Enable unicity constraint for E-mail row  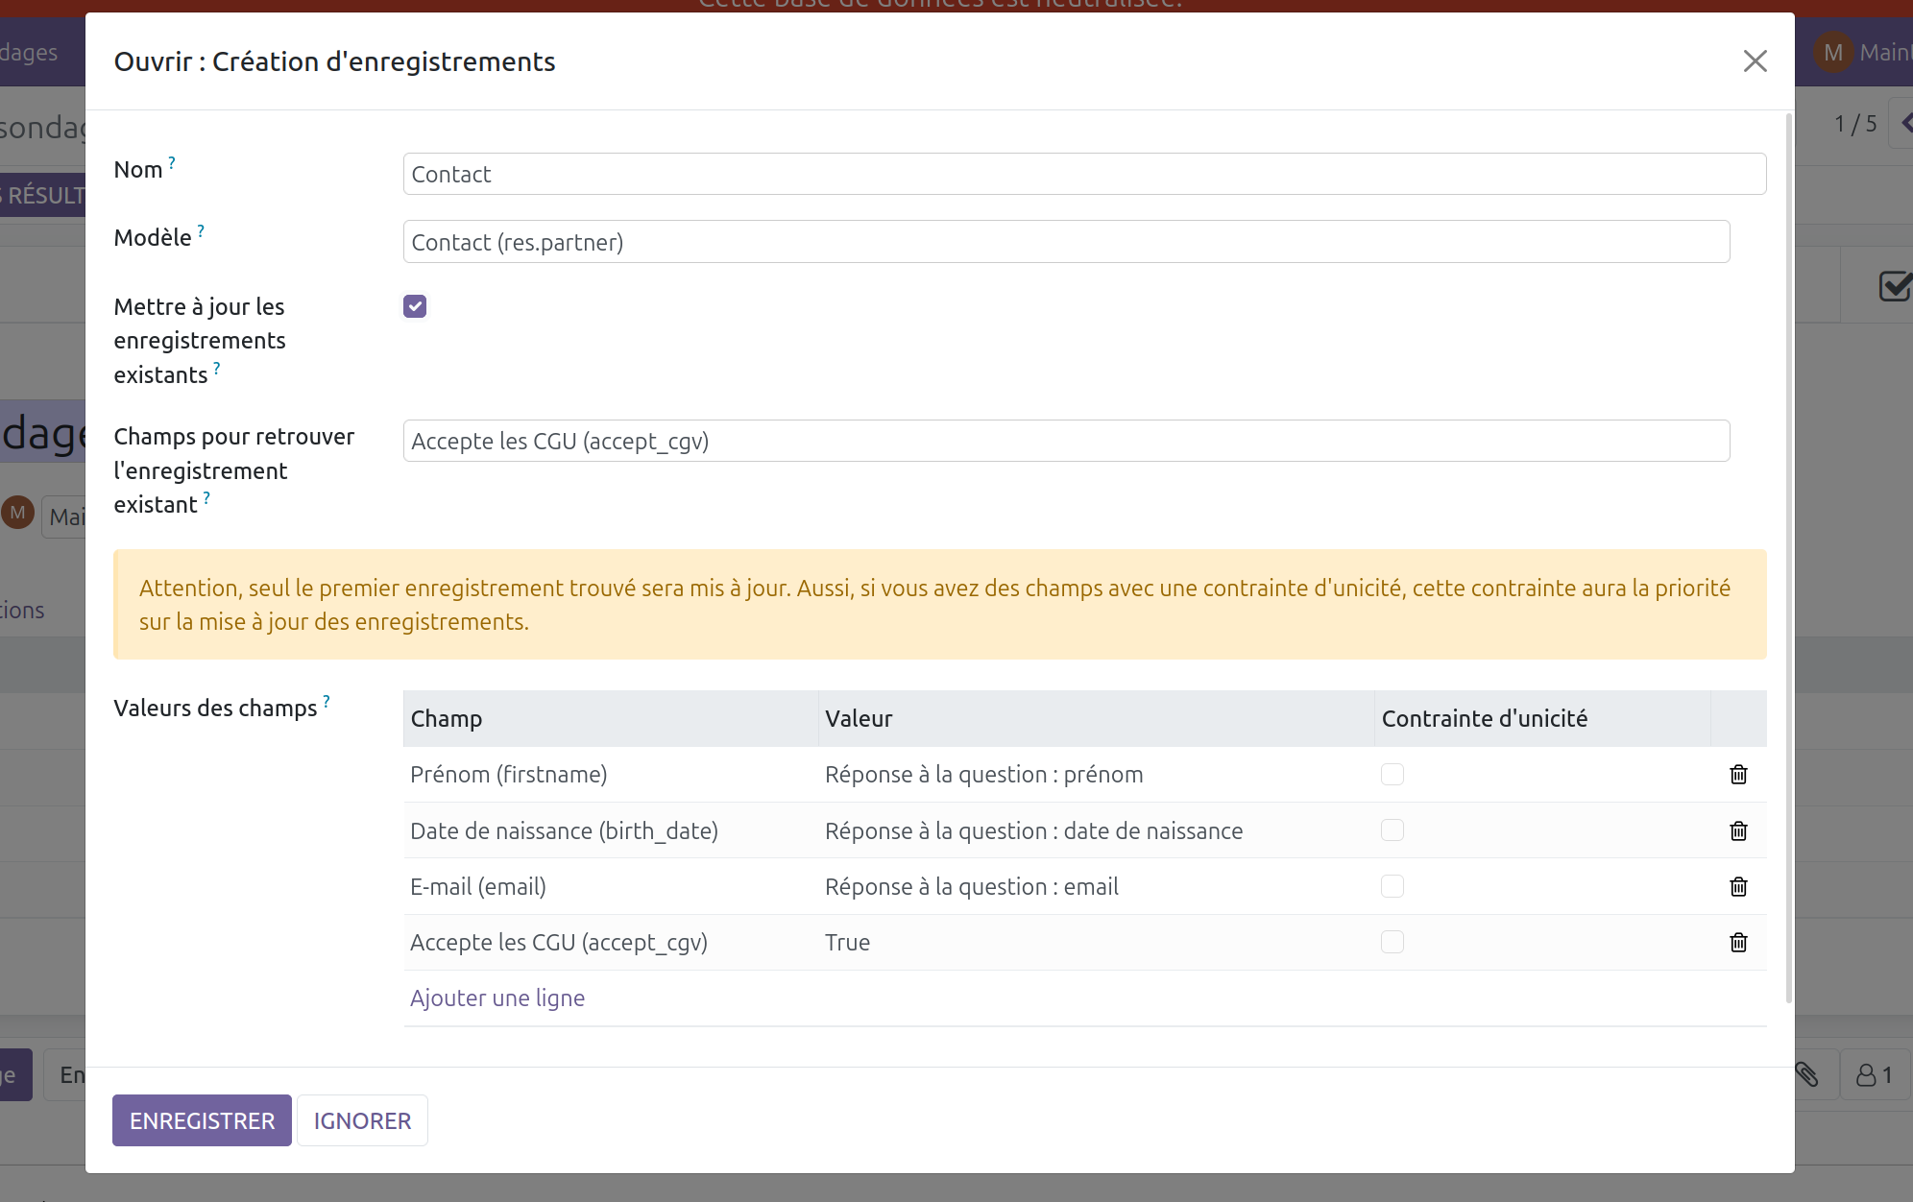click(x=1392, y=886)
